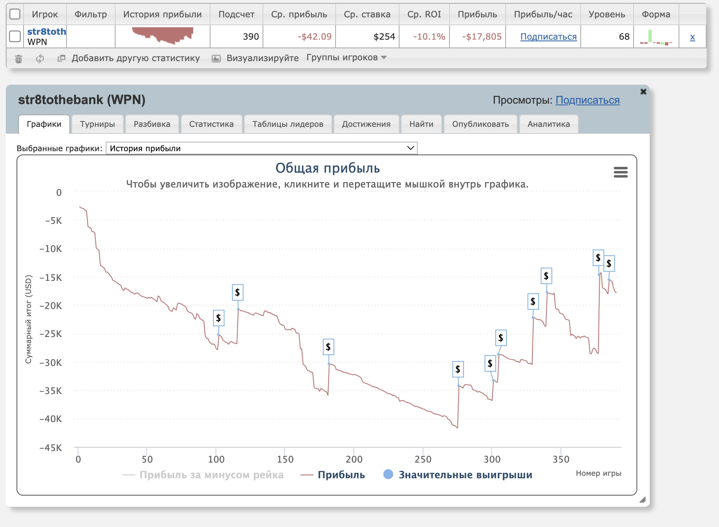
Task: Click the История прибыли mini chart thumbnail
Action: tap(163, 36)
